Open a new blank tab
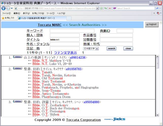This screenshot has width=163, height=126. tap(69, 18)
